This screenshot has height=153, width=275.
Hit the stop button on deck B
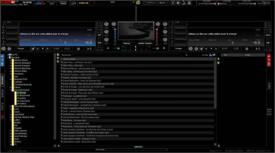[x=247, y=49]
